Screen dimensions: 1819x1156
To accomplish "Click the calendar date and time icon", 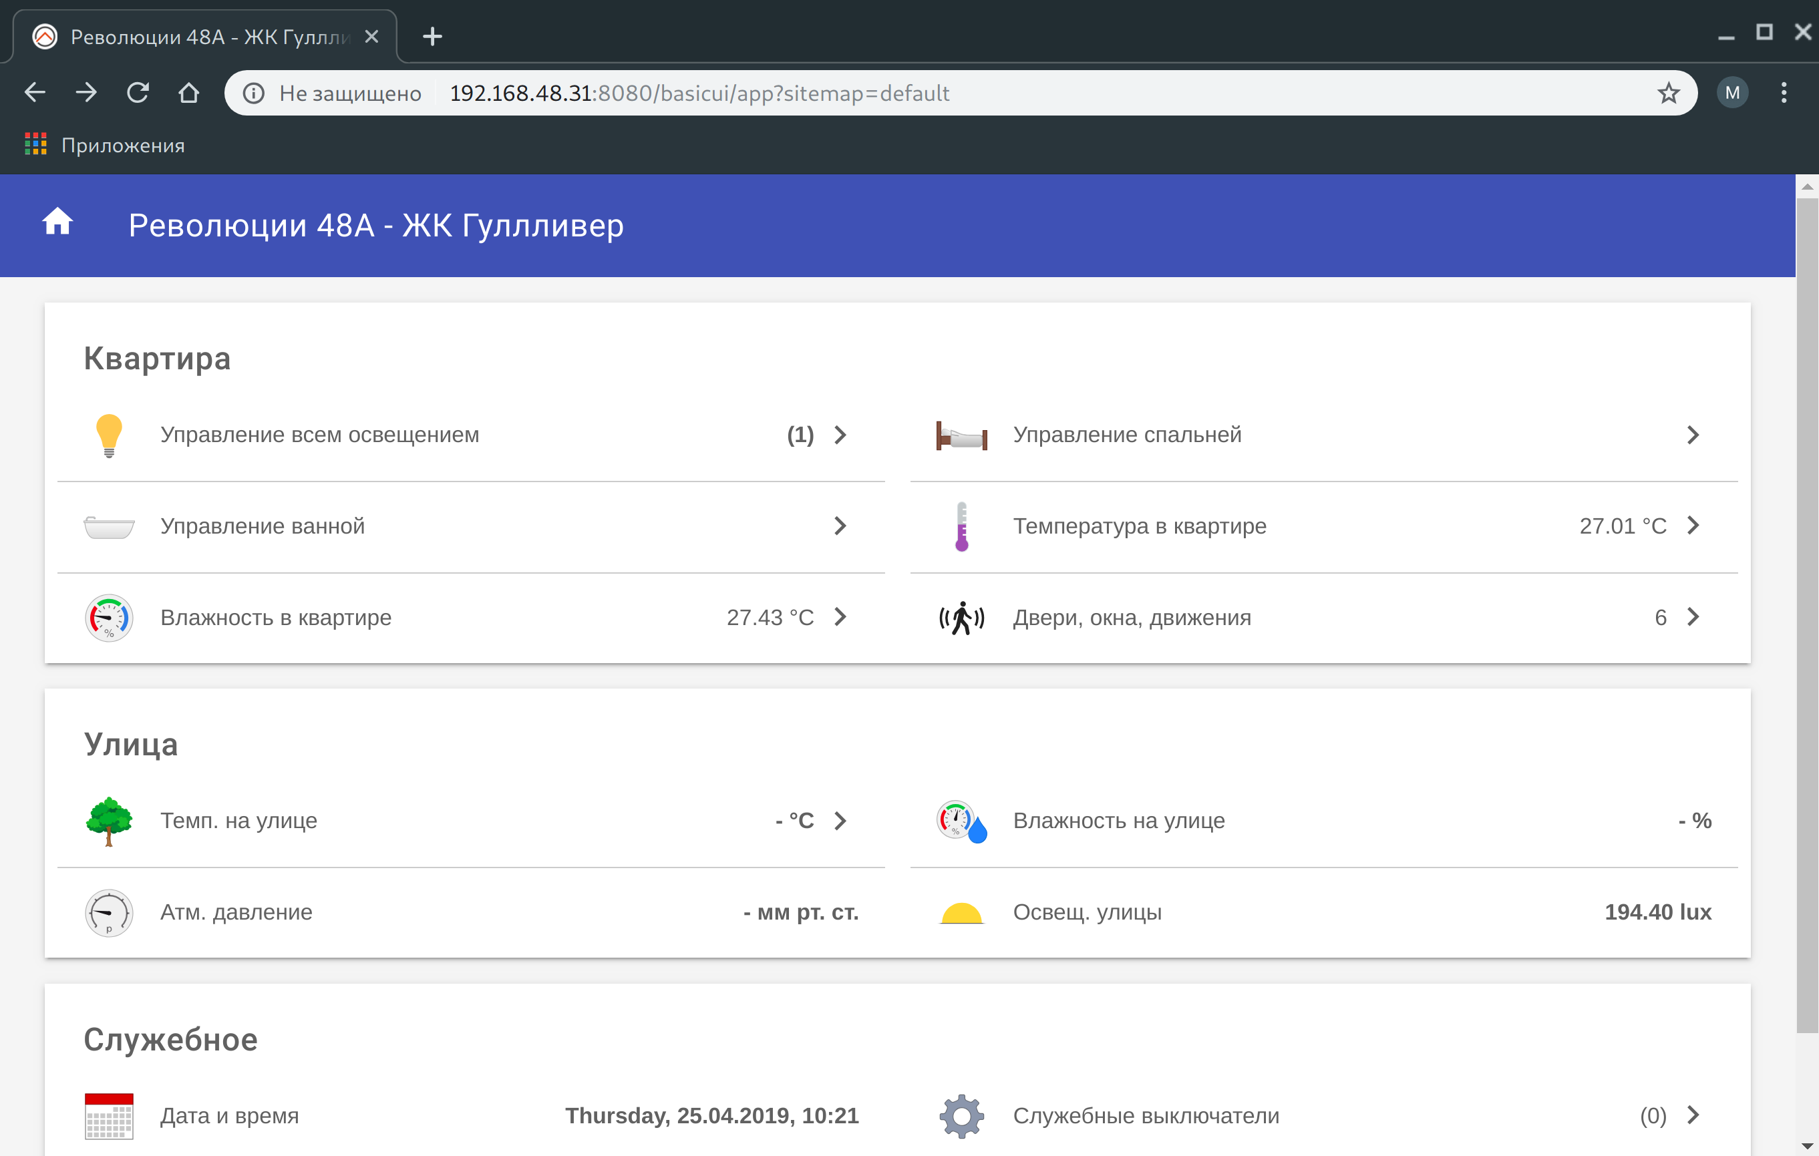I will pos(109,1115).
